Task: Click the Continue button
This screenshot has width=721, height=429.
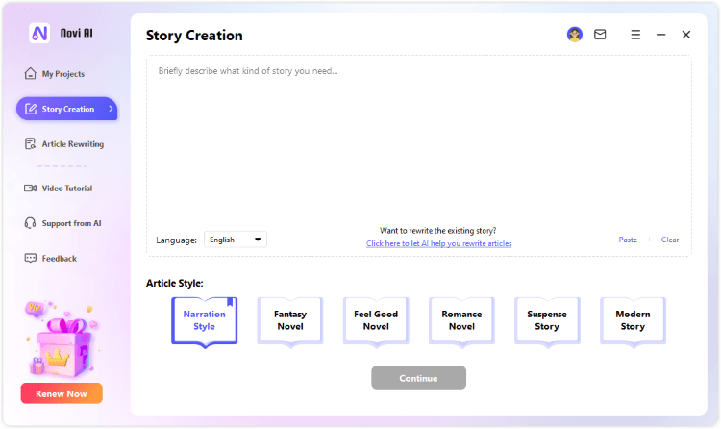Action: pyautogui.click(x=418, y=378)
